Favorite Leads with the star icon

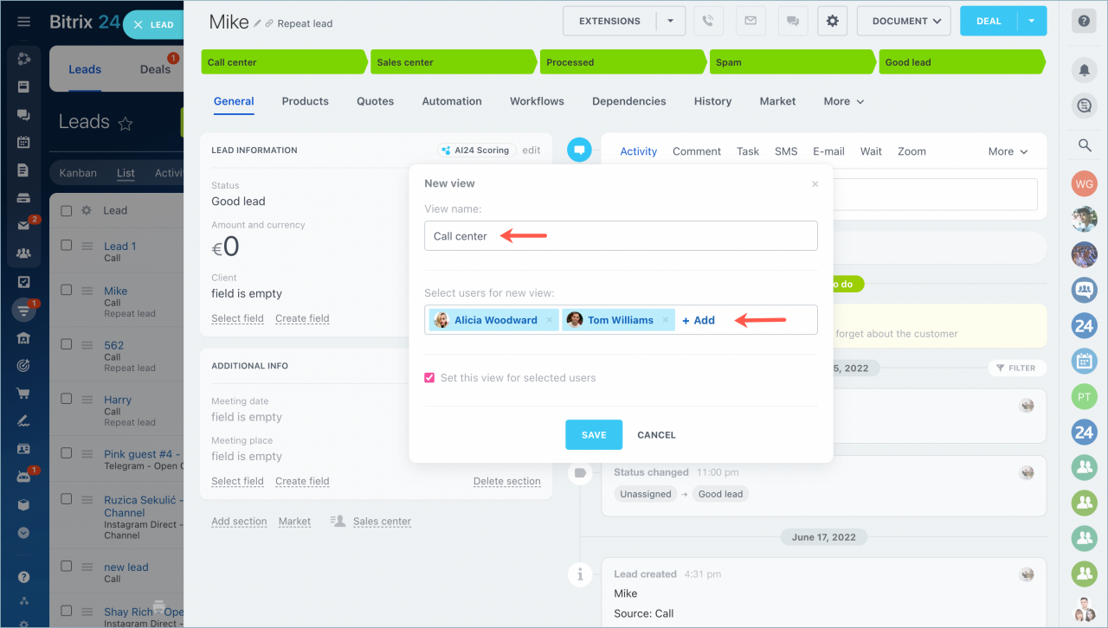coord(126,124)
